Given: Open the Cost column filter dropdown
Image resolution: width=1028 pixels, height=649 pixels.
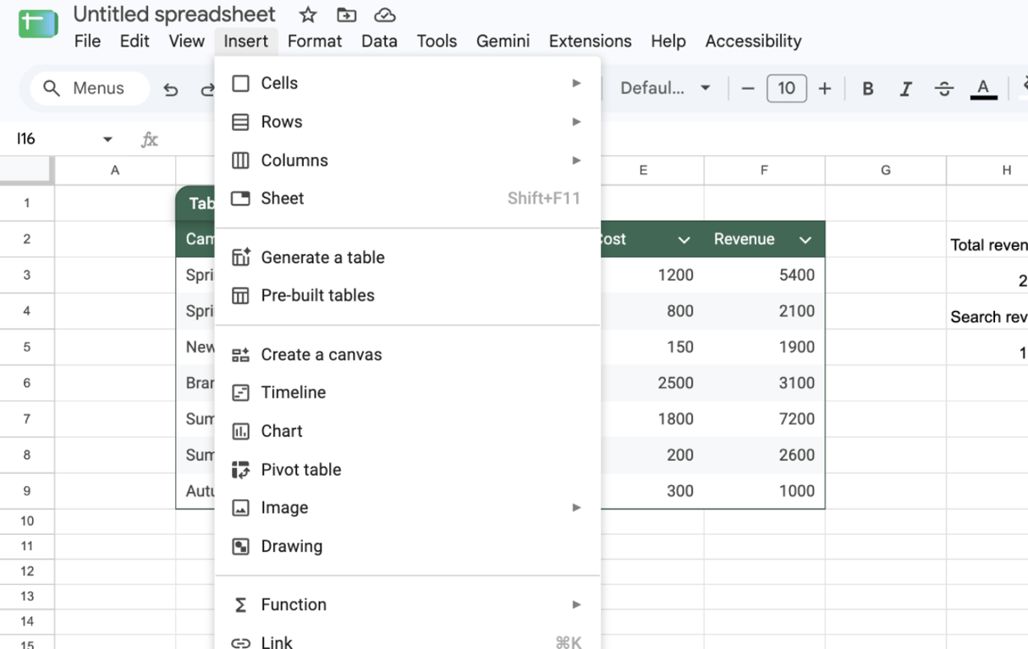Looking at the screenshot, I should 684,240.
